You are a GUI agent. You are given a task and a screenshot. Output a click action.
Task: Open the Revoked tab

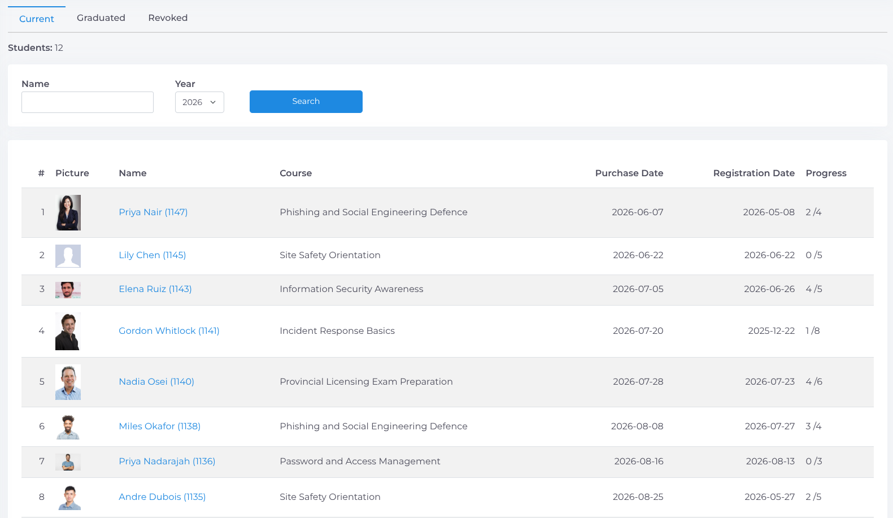click(168, 18)
